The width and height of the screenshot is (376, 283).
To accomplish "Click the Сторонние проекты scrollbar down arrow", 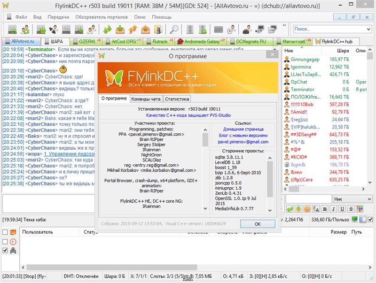I will click(x=270, y=210).
